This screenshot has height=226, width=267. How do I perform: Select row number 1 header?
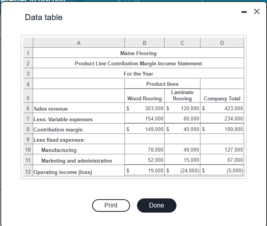tap(28, 53)
